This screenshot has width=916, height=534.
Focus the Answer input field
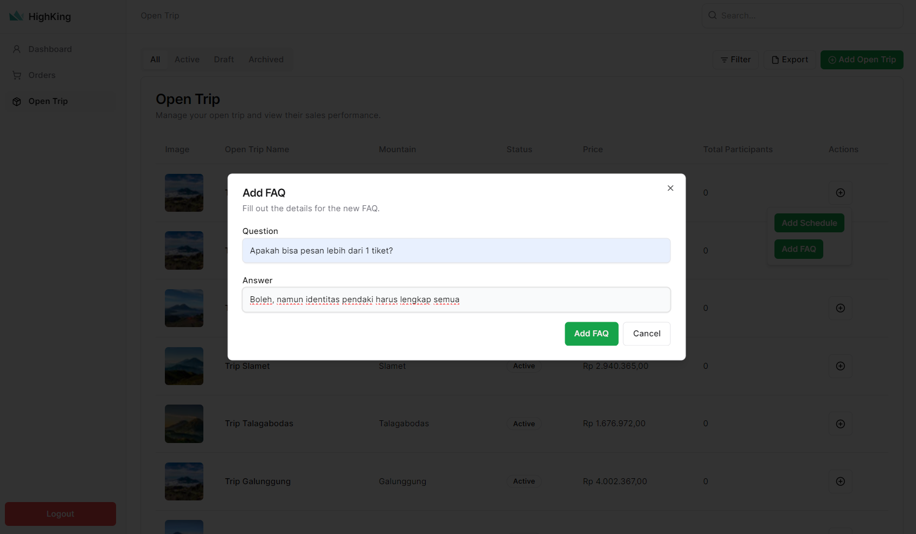(x=456, y=300)
